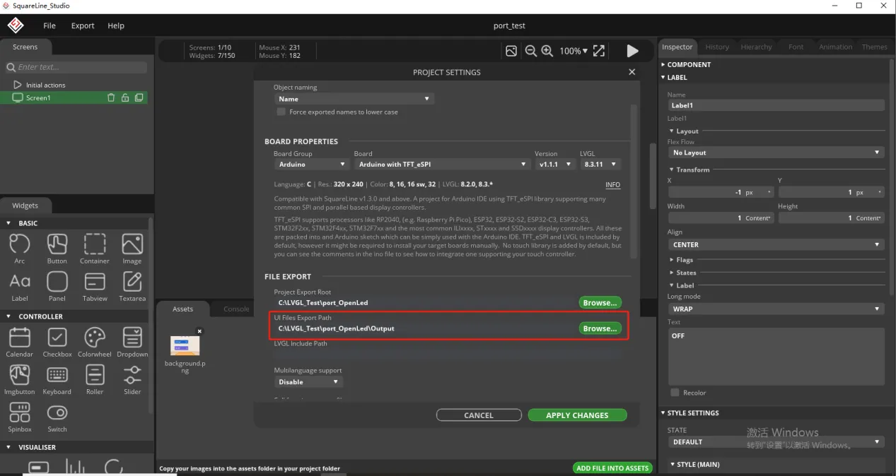Viewport: 896px width, 476px height.
Task: Choose the Tabview widget icon
Action: point(94,282)
